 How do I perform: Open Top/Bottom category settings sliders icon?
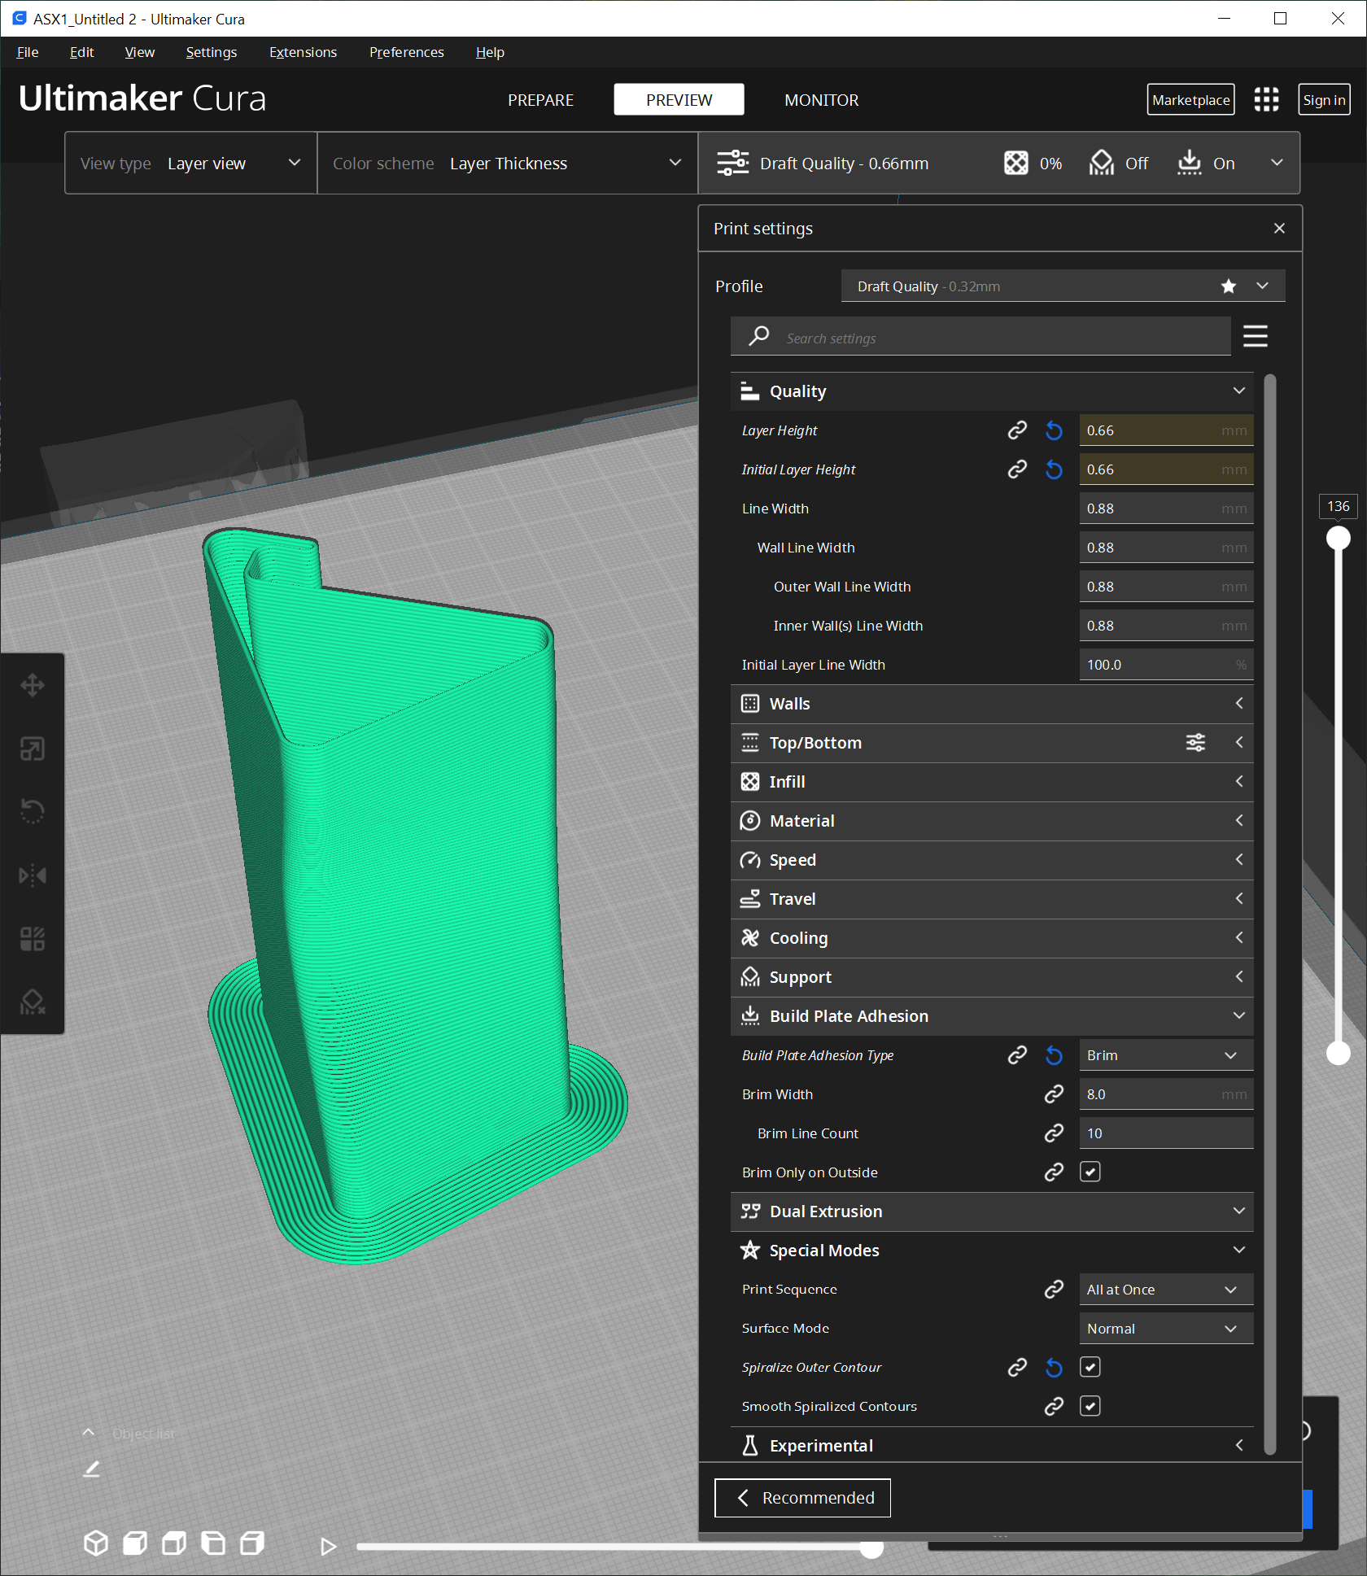coord(1195,743)
